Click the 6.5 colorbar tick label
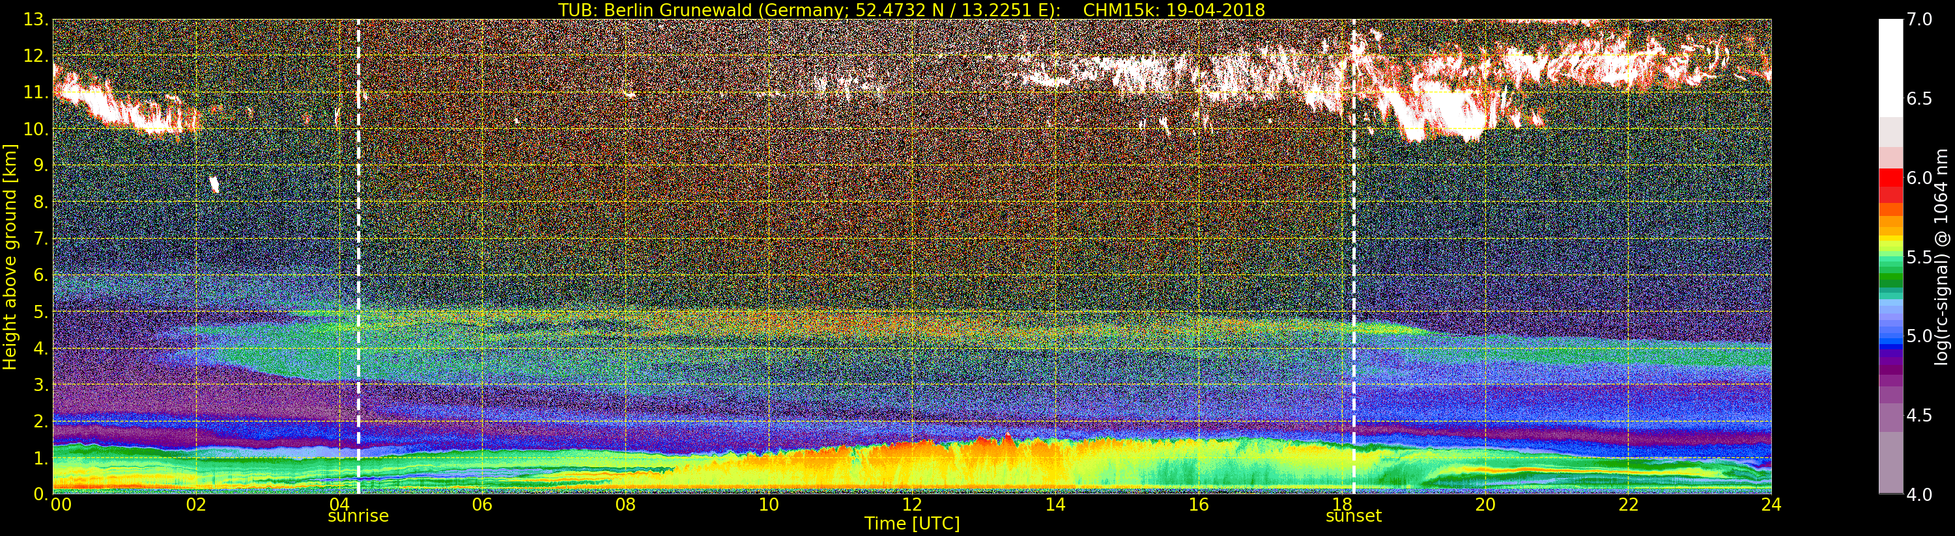This screenshot has width=1955, height=536. click(x=1919, y=99)
